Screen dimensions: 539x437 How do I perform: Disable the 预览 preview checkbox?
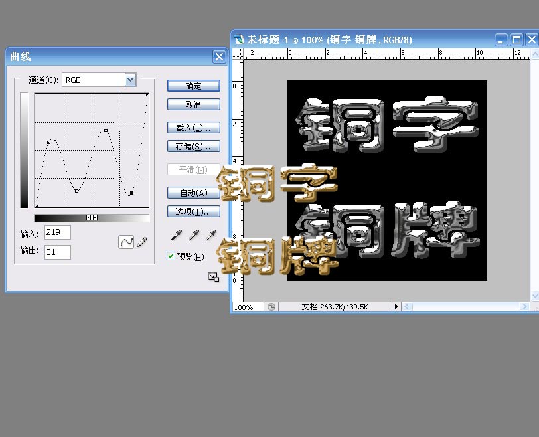click(x=171, y=256)
